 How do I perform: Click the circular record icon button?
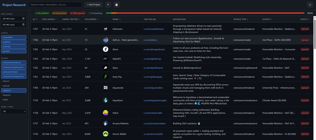coord(108,5)
